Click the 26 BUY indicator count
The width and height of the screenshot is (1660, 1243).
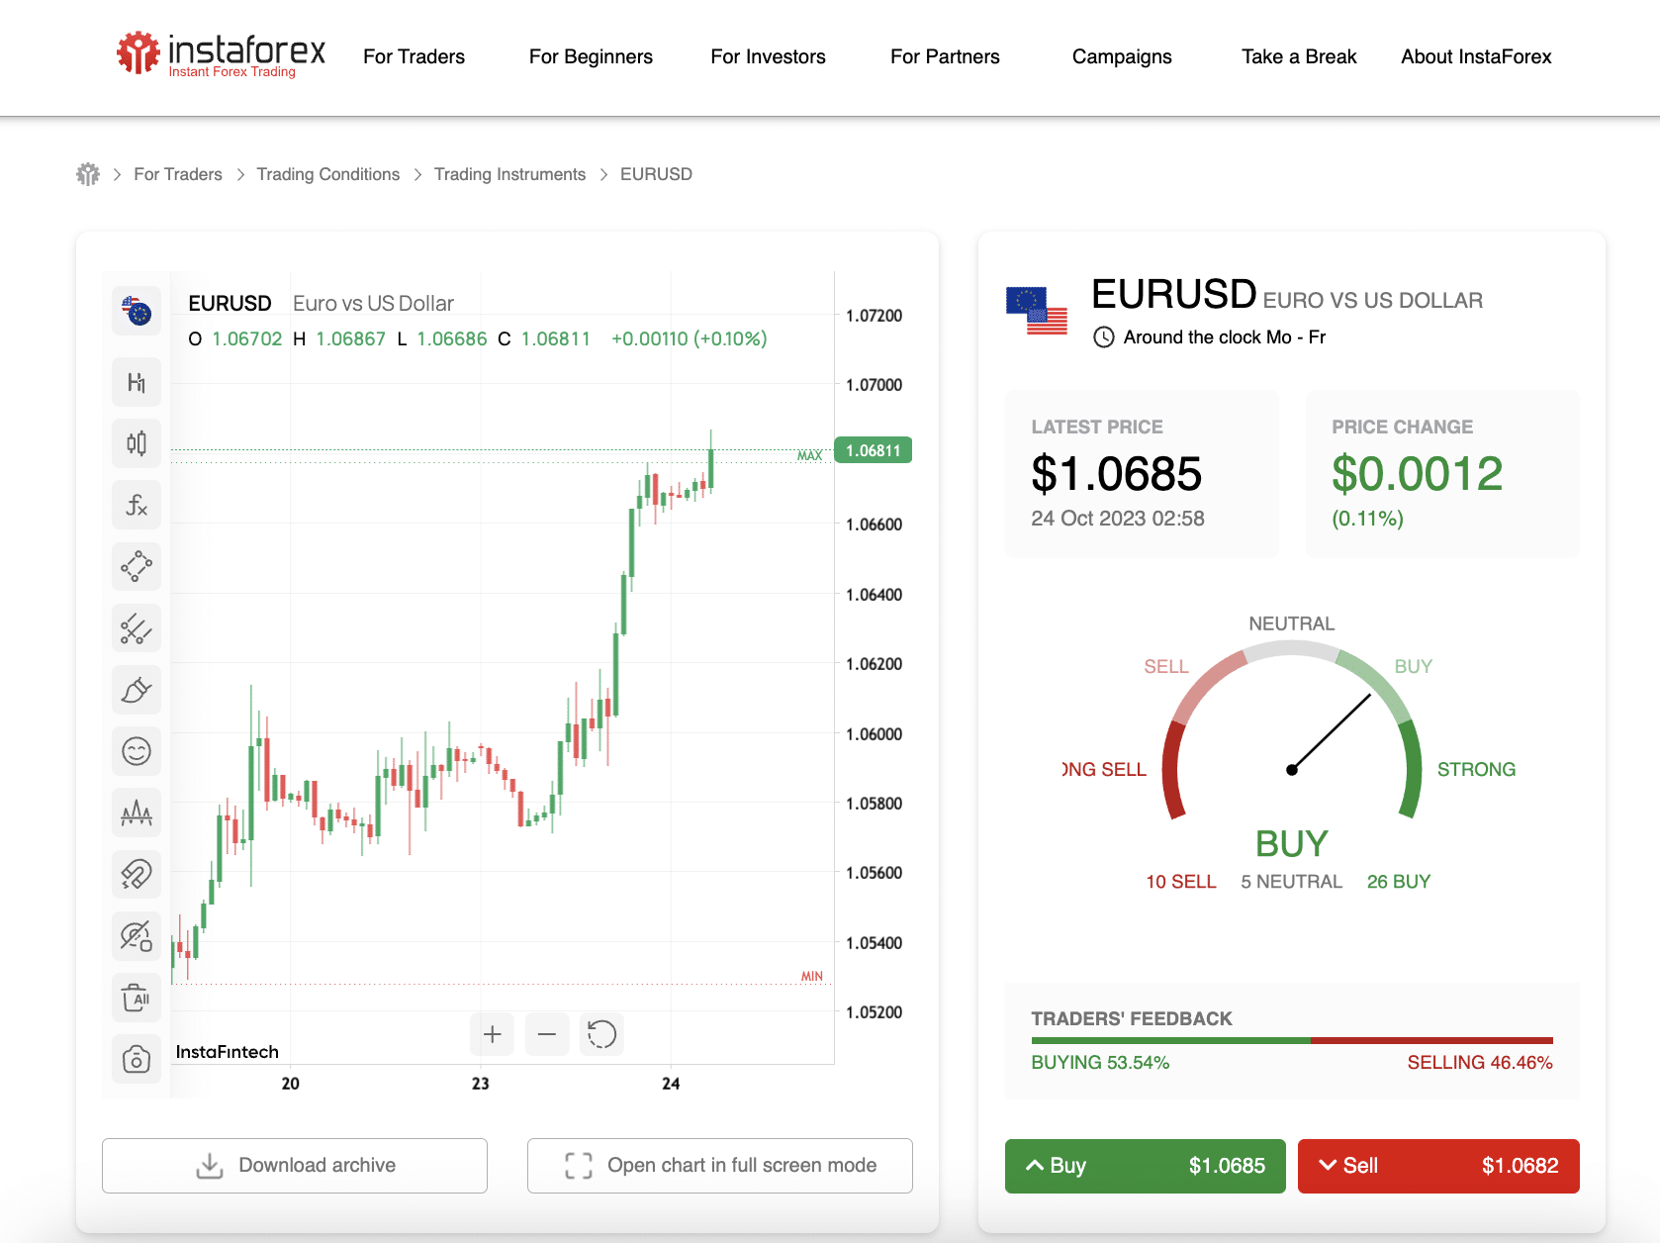1399,882
